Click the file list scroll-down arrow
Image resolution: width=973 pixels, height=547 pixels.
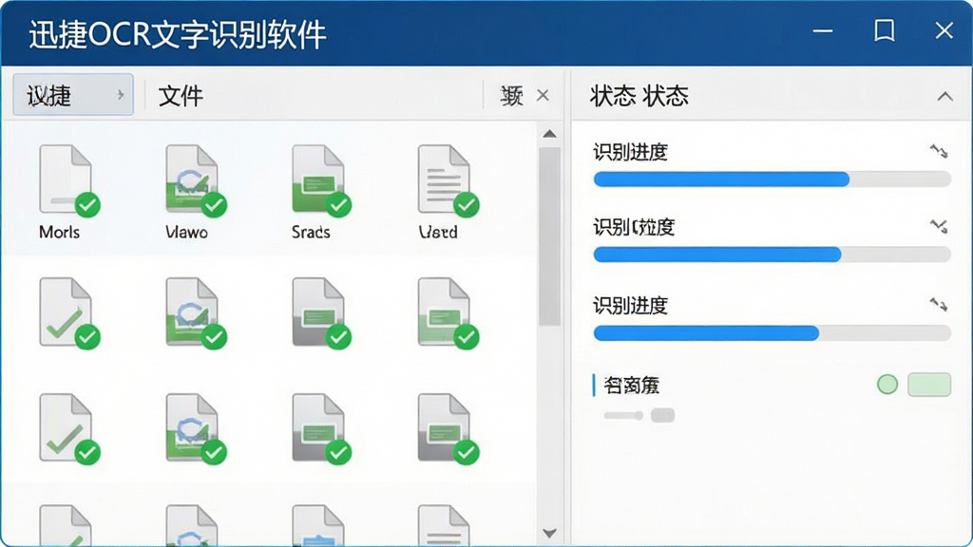pos(549,533)
